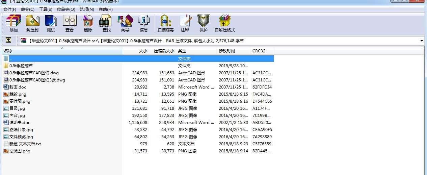
Task: Click the 零件图.png file icon
Action: coord(6,101)
